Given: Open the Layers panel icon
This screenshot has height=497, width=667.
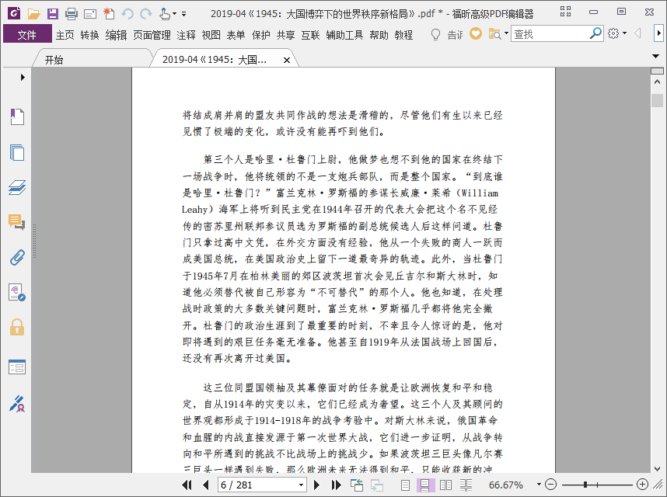Looking at the screenshot, I should point(17,187).
